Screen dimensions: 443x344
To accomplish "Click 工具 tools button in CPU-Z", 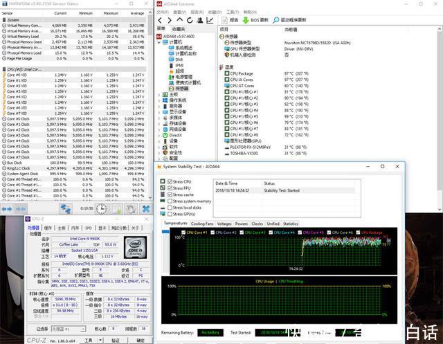I will 89,341.
